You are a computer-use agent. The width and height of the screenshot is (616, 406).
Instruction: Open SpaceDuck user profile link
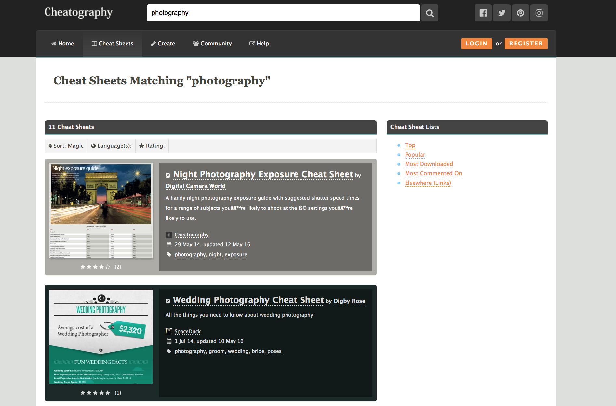tap(188, 332)
